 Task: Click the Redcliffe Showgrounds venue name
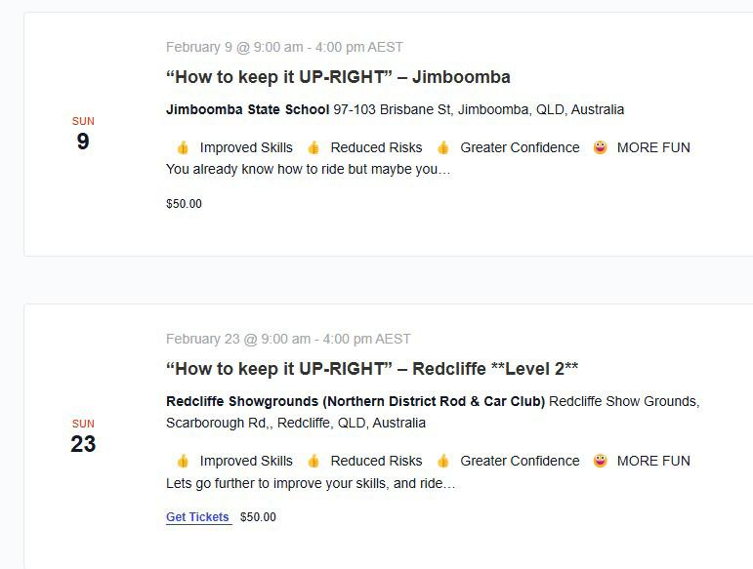click(356, 401)
